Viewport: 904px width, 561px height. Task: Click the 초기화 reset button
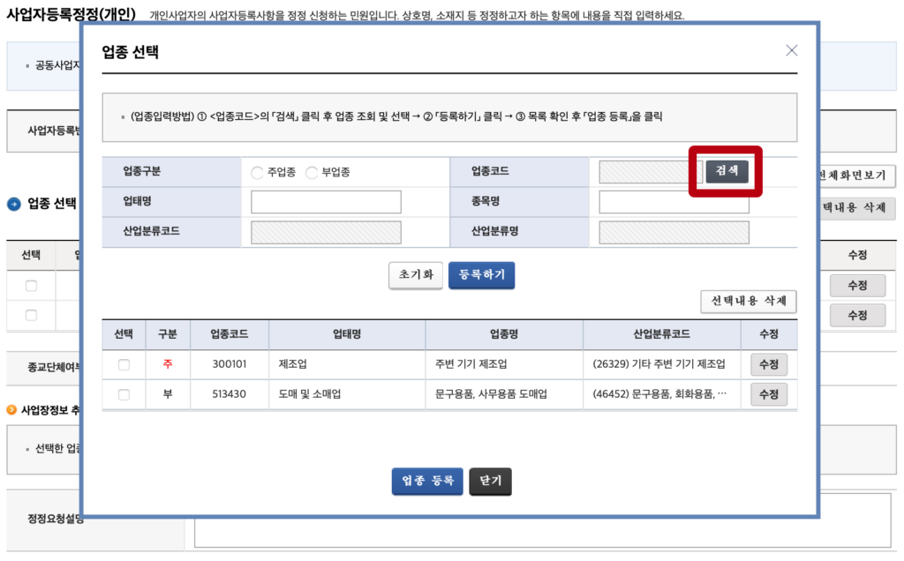[x=415, y=275]
